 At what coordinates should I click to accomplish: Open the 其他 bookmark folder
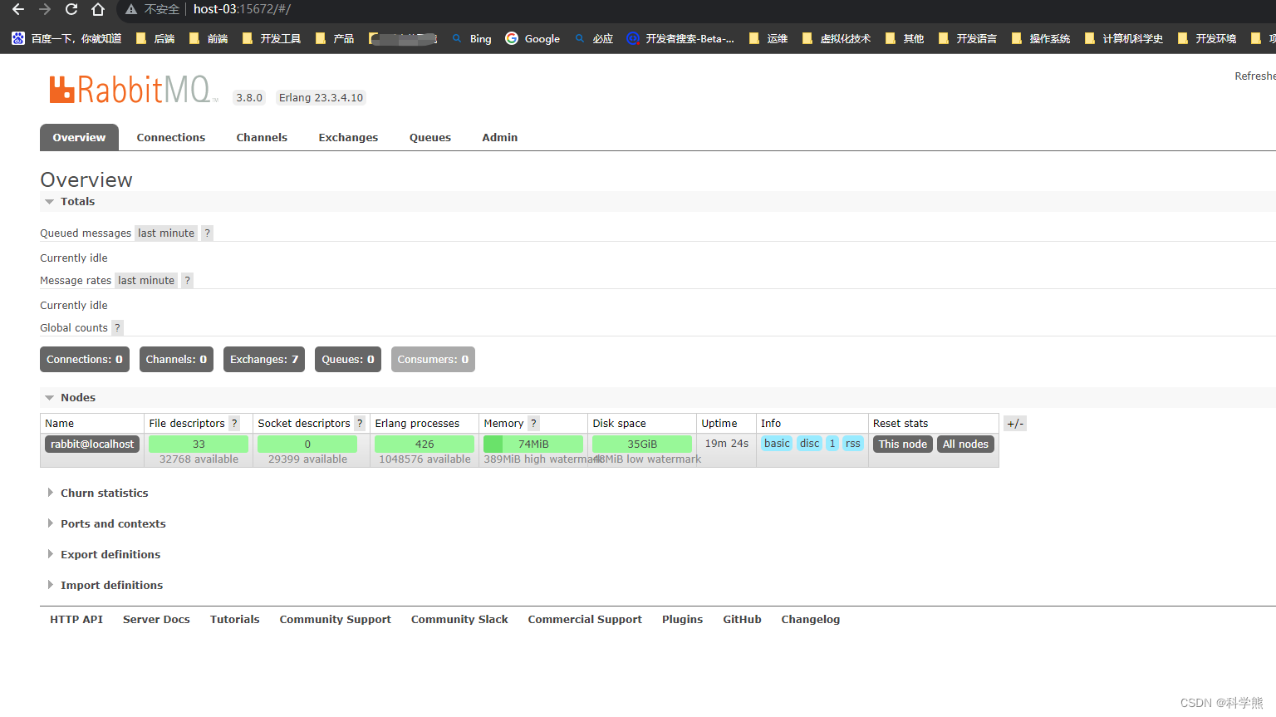coord(905,38)
